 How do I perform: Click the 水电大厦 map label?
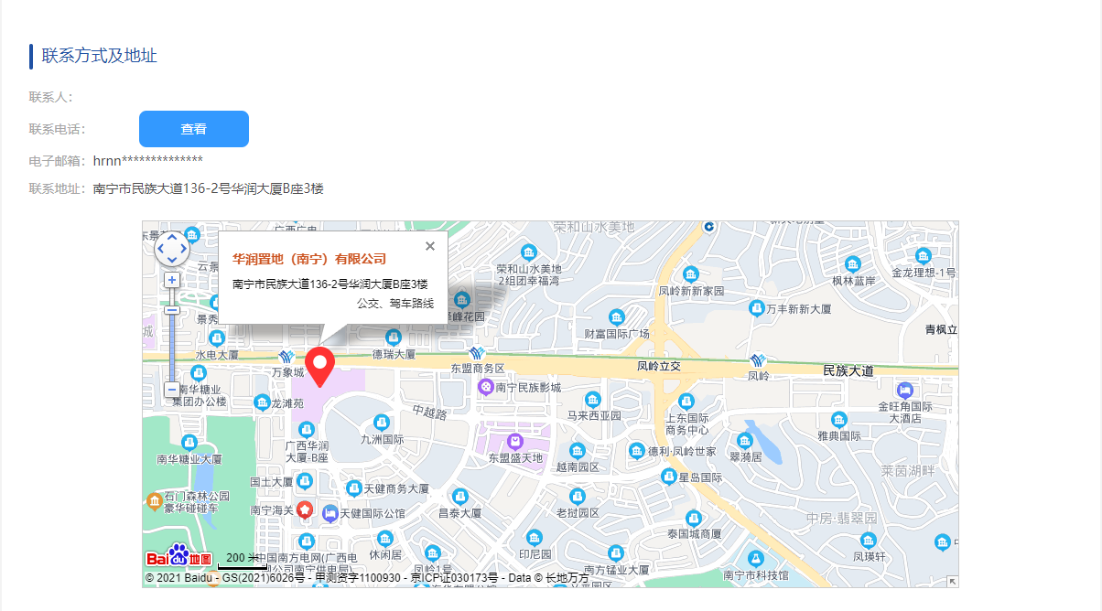pyautogui.click(x=217, y=354)
